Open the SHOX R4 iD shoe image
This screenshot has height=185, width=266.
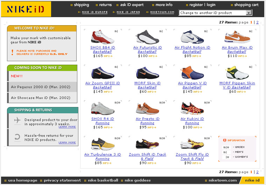(103, 108)
